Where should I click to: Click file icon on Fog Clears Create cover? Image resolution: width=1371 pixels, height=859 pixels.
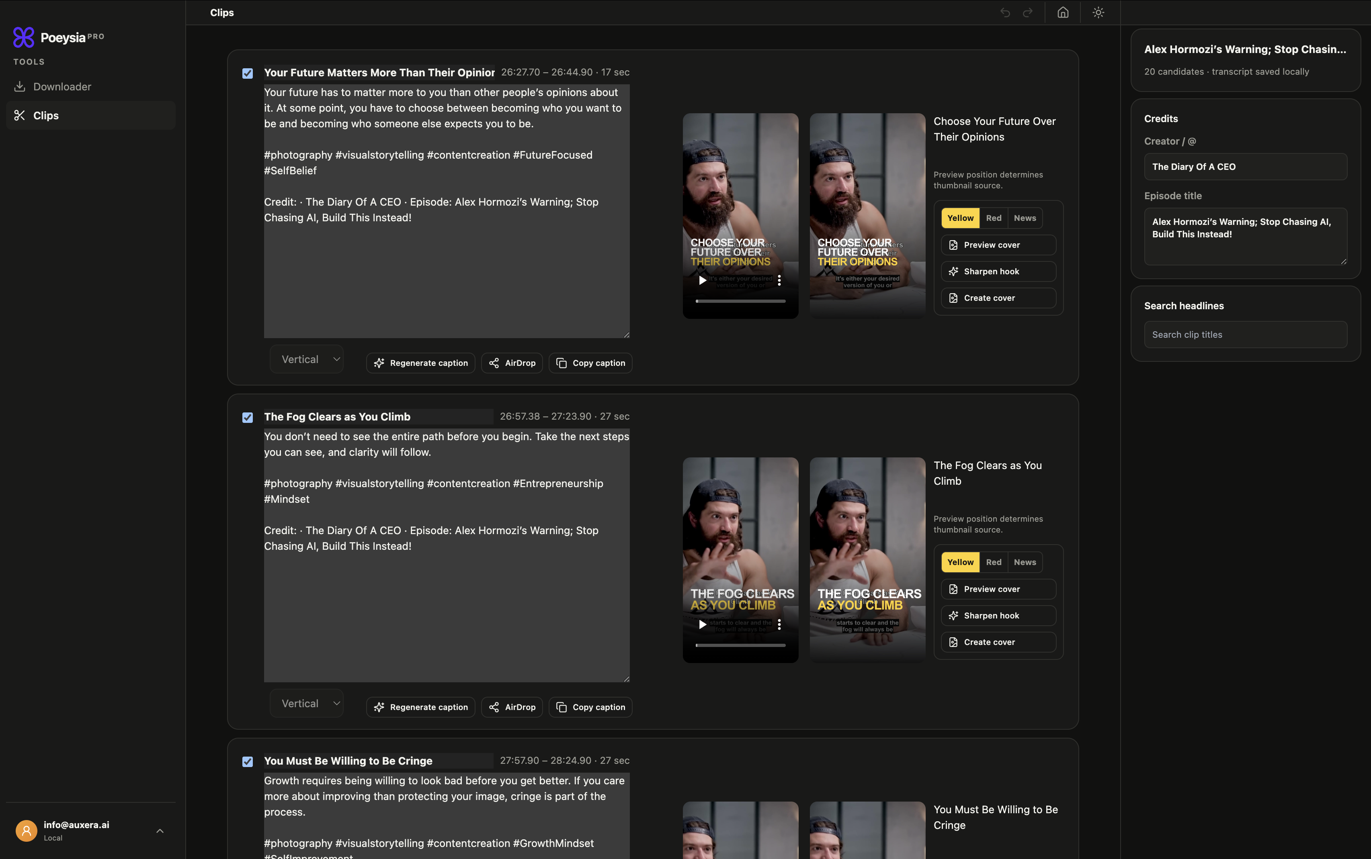pyautogui.click(x=954, y=643)
